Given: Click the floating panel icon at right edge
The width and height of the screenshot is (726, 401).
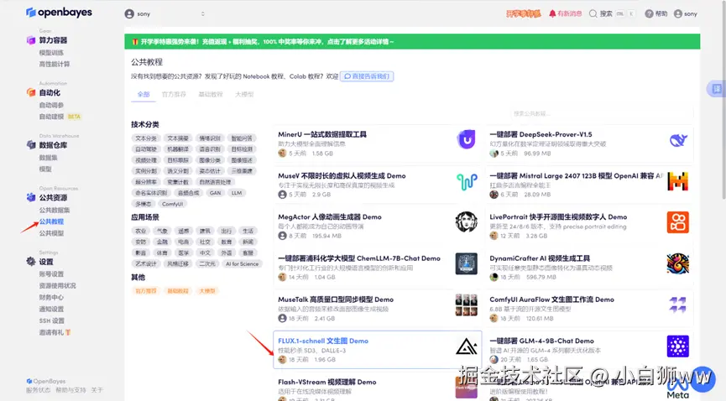Looking at the screenshot, I should pos(716,89).
